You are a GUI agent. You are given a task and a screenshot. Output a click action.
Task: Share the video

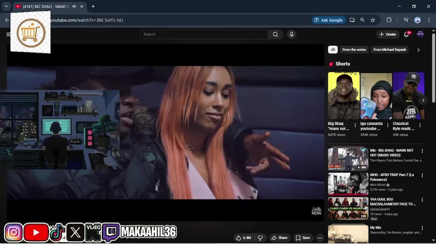279,238
